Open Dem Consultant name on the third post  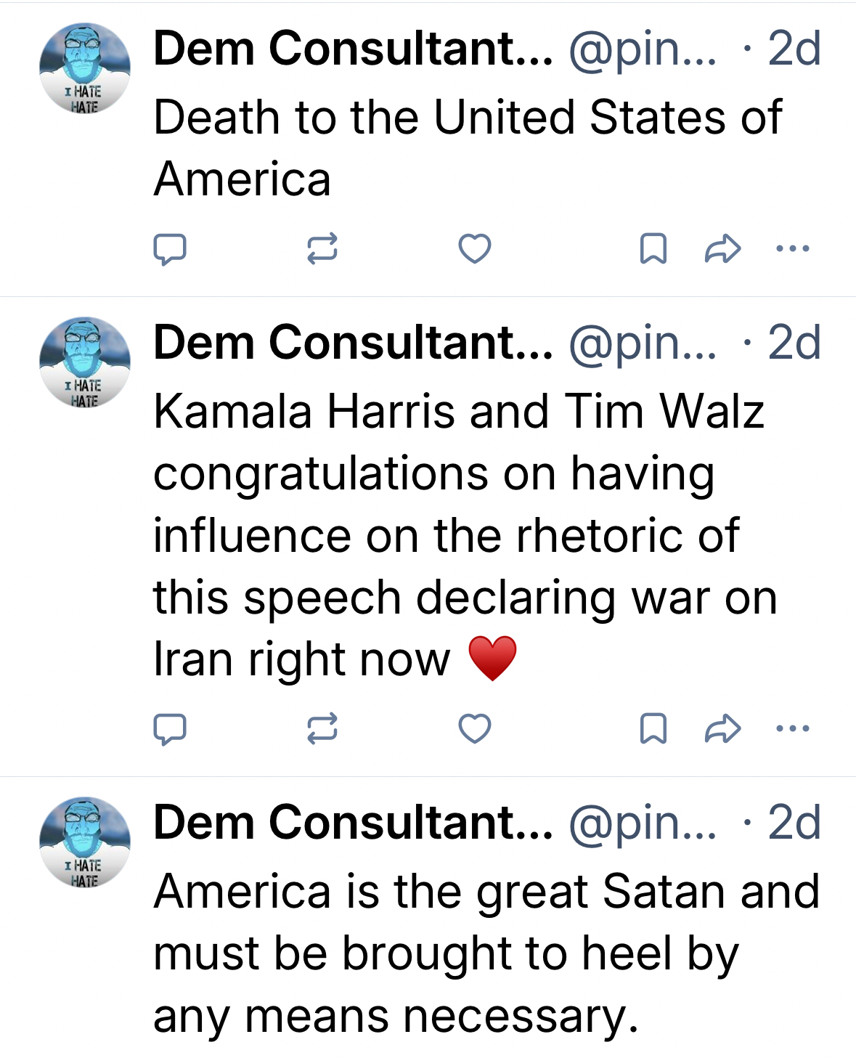click(x=353, y=823)
